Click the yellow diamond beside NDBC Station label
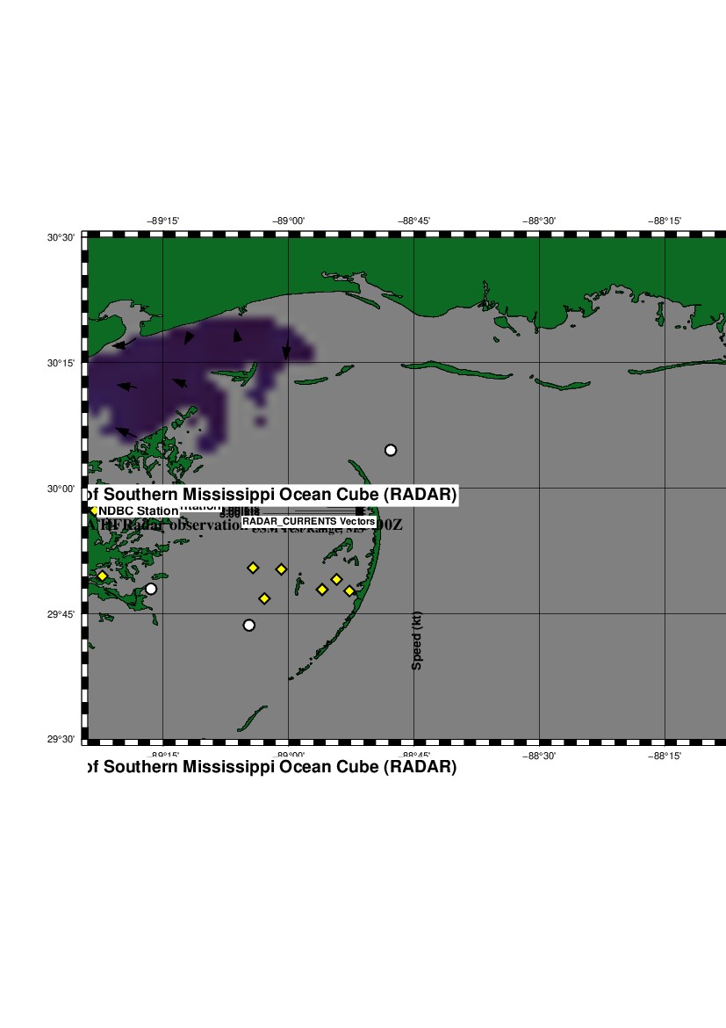Viewport: 726px width, 1028px height. [x=94, y=510]
